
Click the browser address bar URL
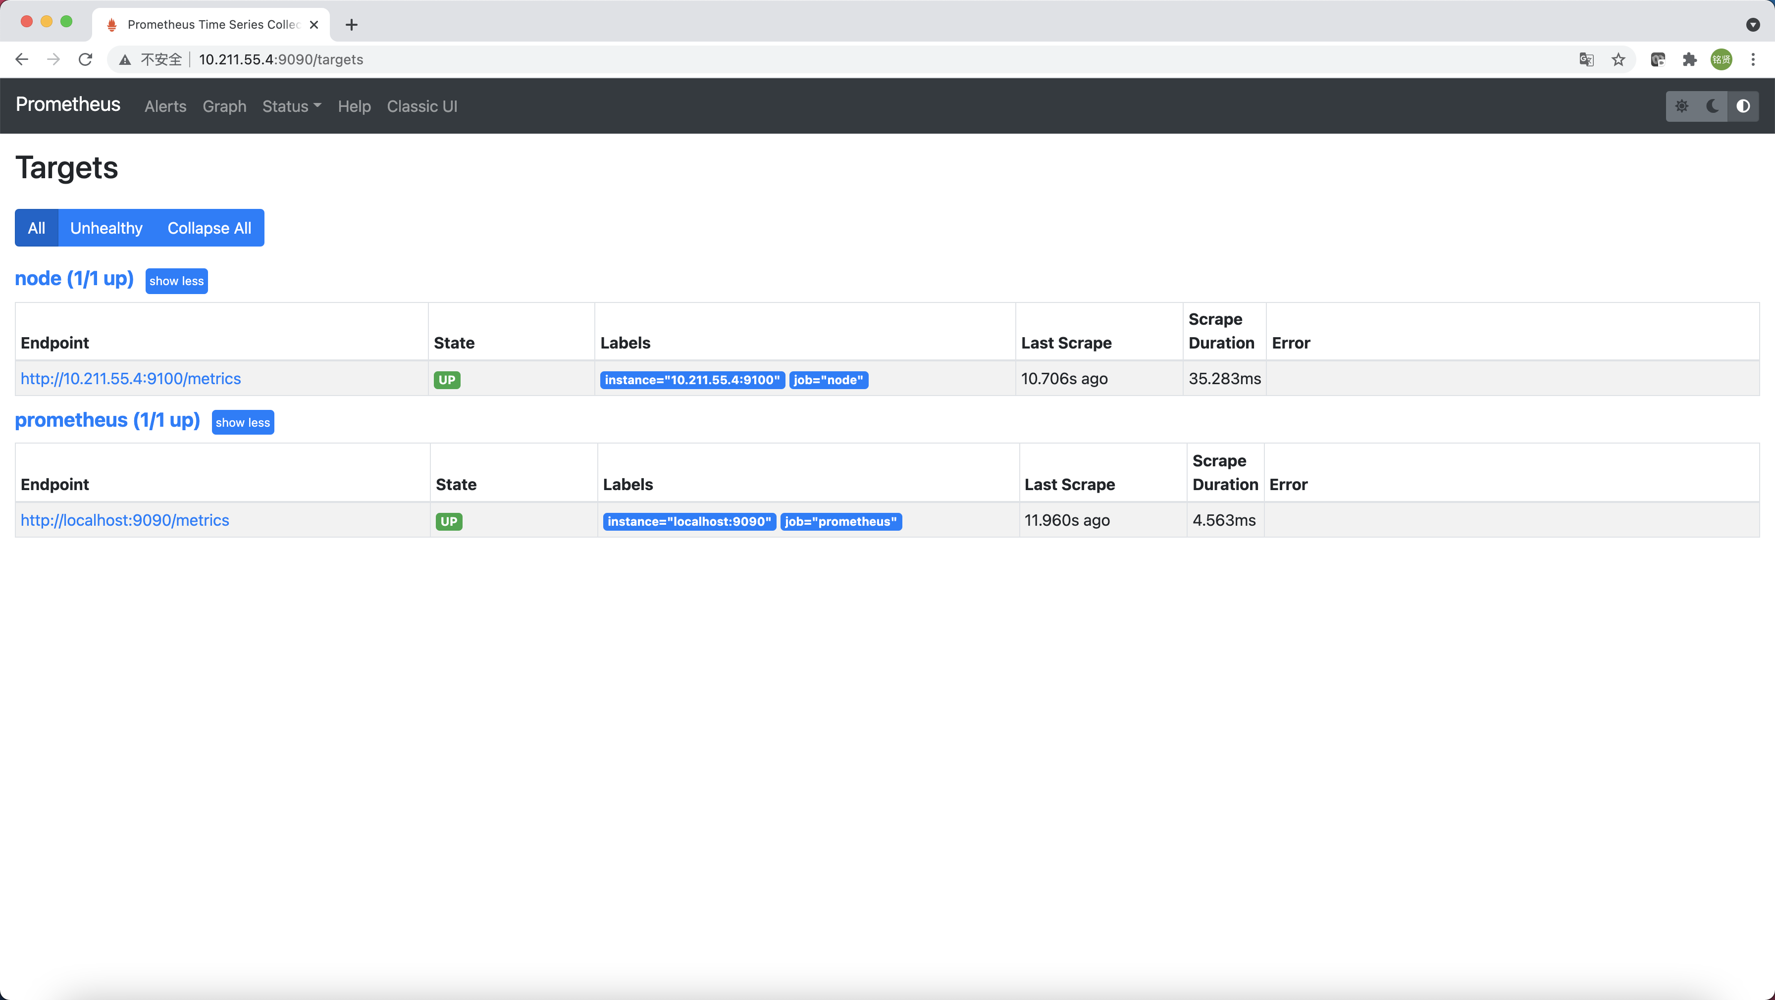(280, 60)
